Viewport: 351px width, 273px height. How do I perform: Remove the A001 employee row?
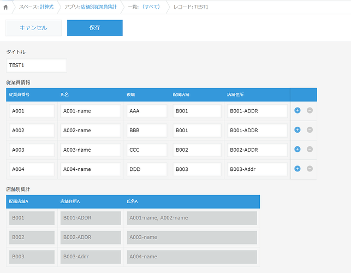[310, 110]
